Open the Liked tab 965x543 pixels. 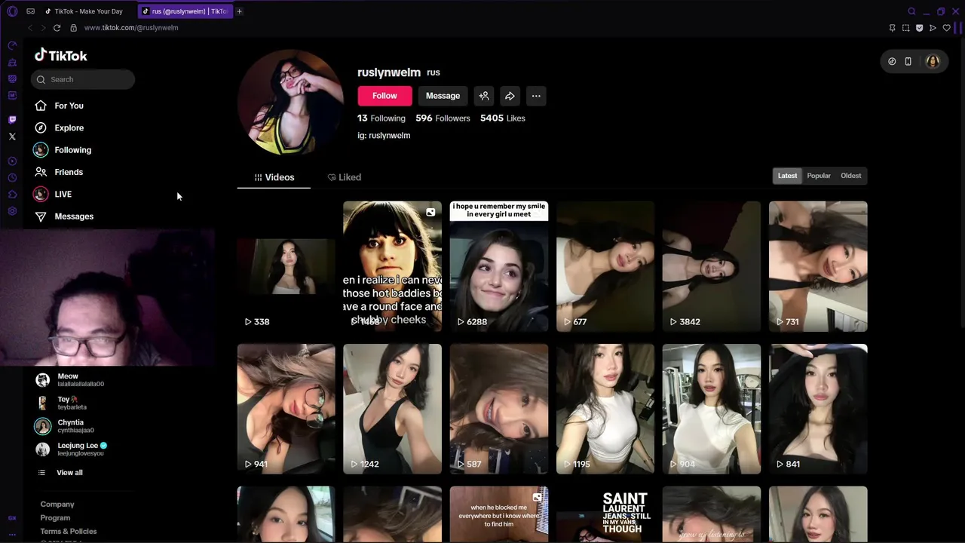click(x=345, y=177)
